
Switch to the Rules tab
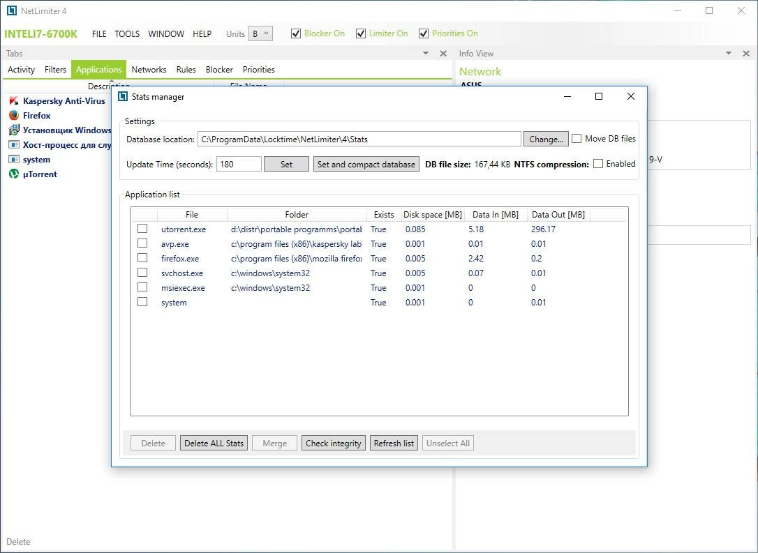[x=186, y=70]
